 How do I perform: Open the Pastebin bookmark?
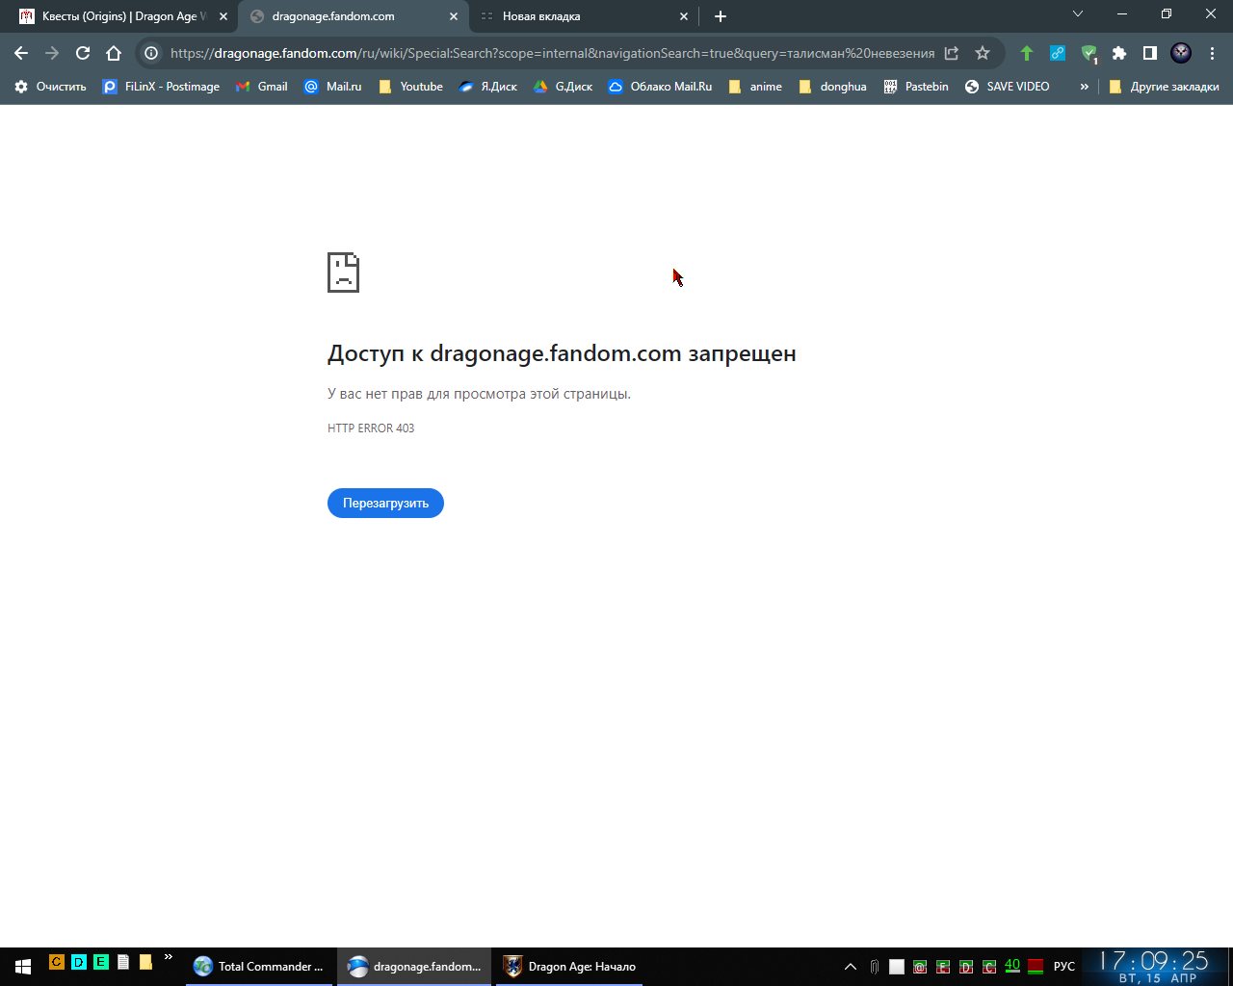(916, 87)
